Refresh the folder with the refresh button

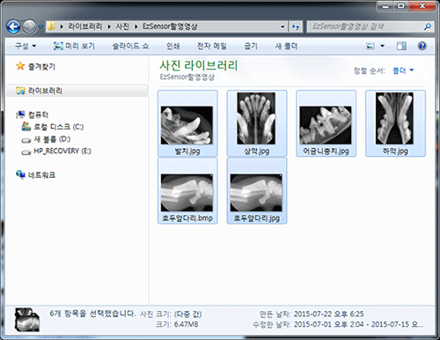point(296,26)
